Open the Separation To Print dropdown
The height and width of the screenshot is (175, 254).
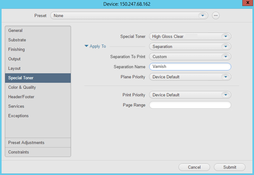coord(225,57)
